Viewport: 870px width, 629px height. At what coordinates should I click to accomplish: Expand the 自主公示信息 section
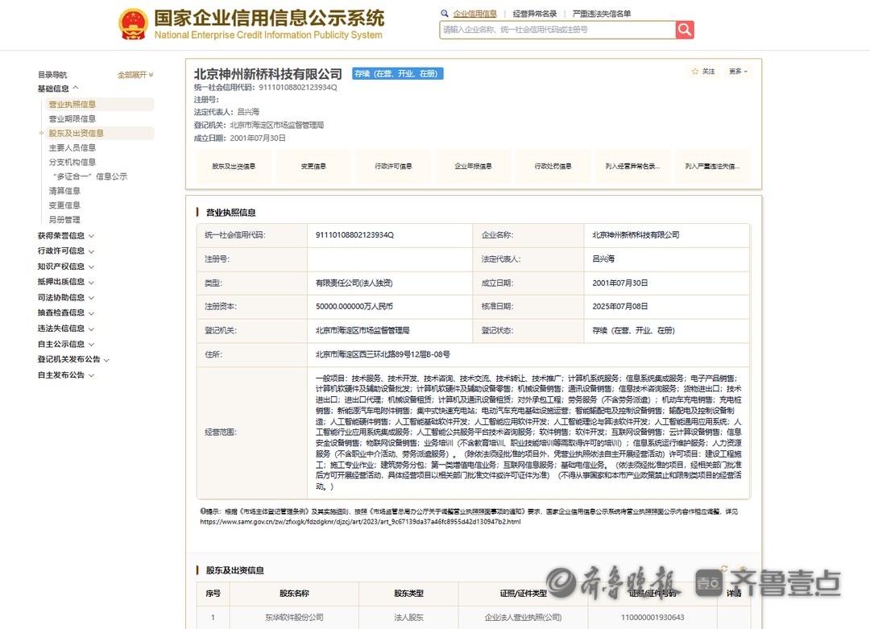click(x=66, y=344)
